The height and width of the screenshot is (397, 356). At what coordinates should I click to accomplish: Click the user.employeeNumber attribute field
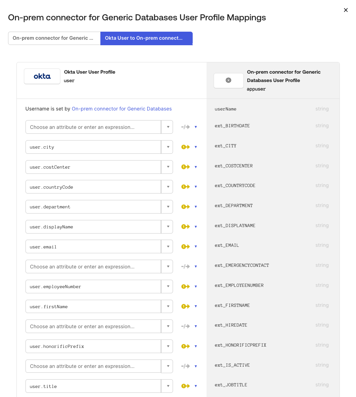pyautogui.click(x=93, y=287)
